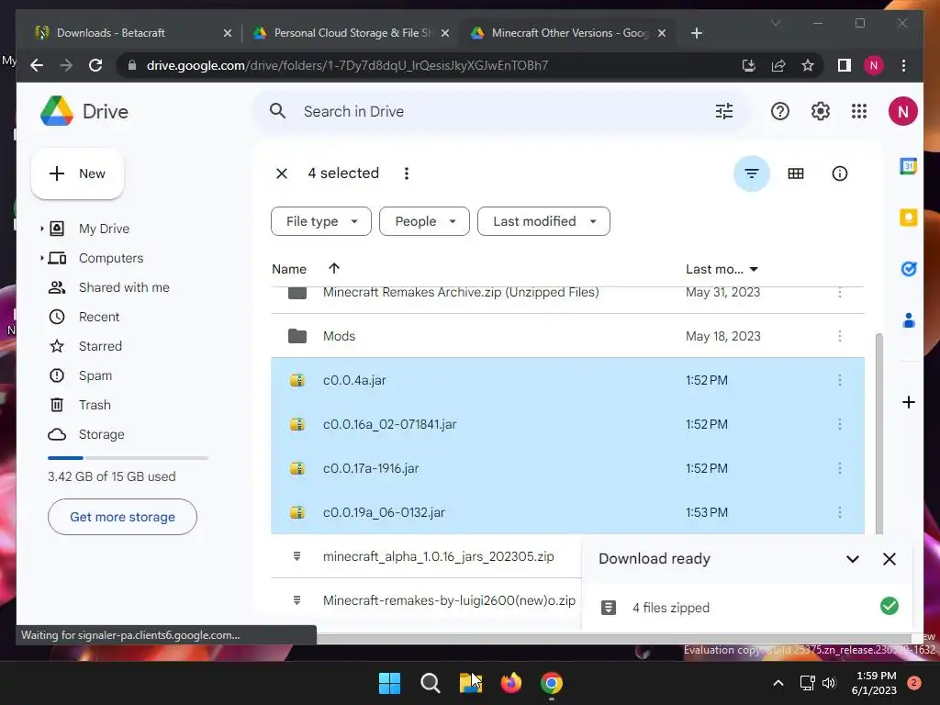Open Last modified filter dropdown
This screenshot has height=705, width=940.
[543, 221]
